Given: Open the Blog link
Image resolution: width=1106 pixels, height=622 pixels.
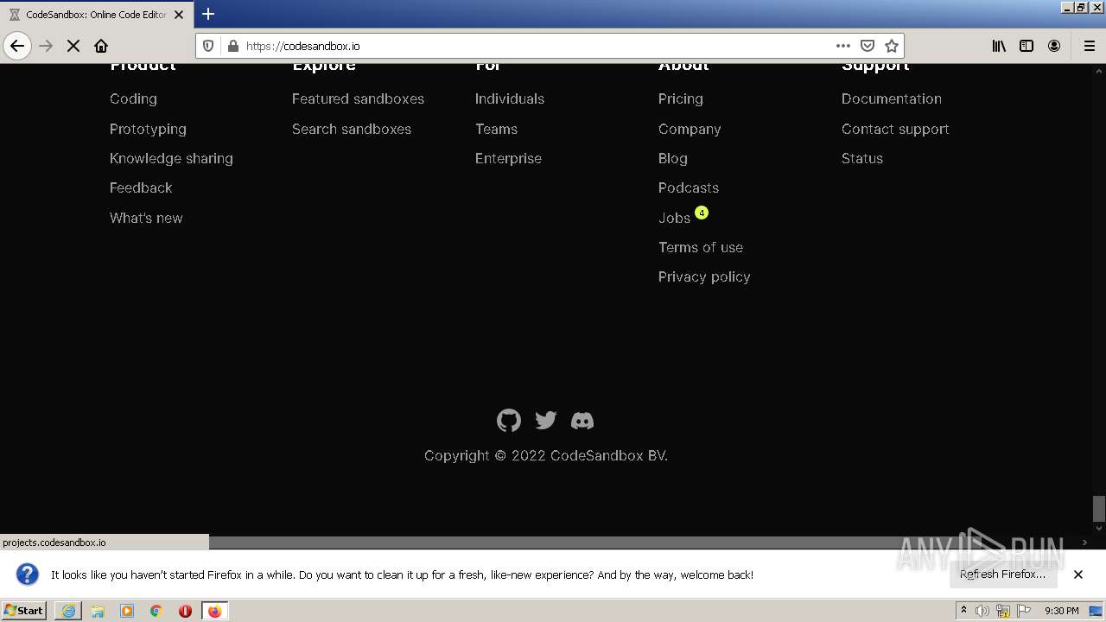Looking at the screenshot, I should [x=673, y=158].
